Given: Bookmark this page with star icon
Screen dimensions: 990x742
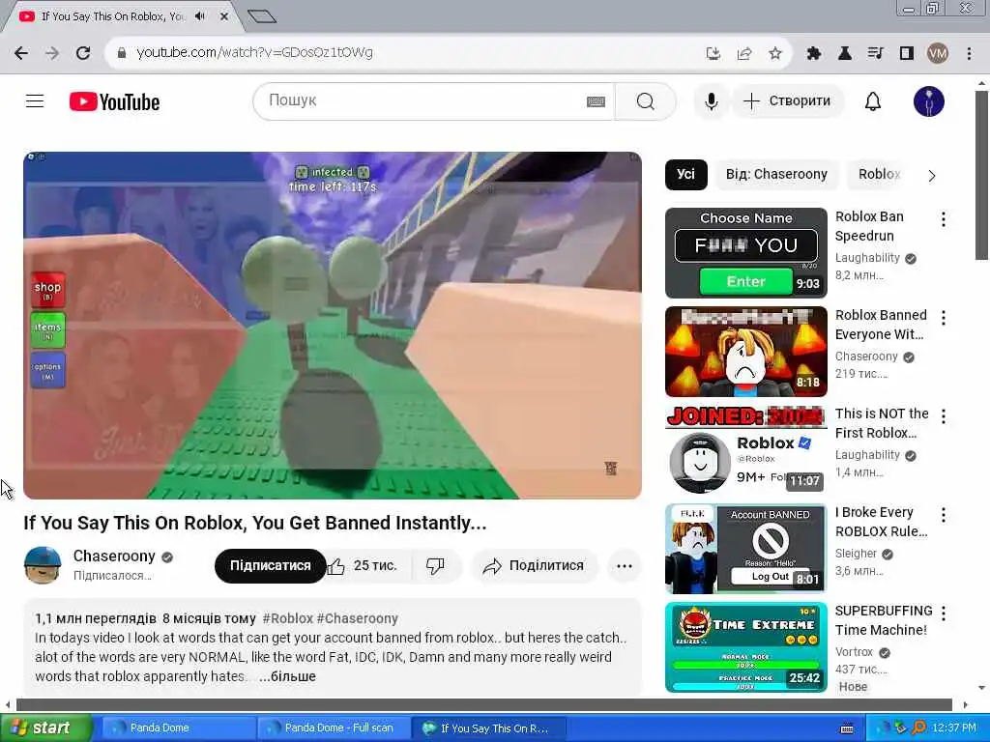Looking at the screenshot, I should coord(775,53).
